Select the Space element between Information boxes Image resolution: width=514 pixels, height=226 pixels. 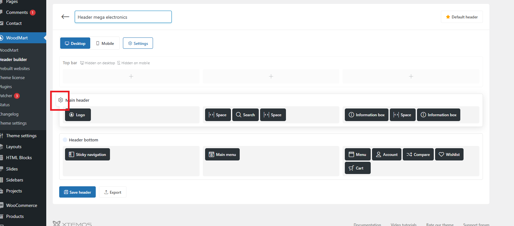[x=403, y=115]
